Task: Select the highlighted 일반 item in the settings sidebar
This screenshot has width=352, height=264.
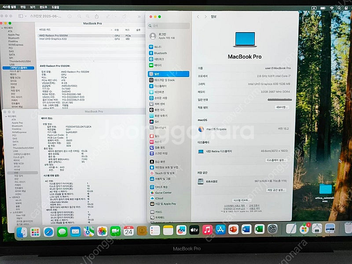Action: point(169,74)
